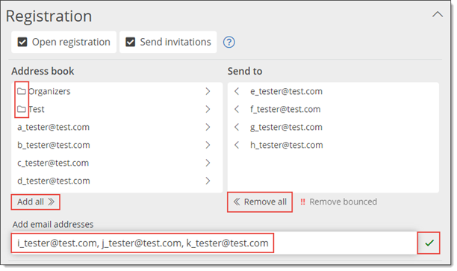
Task: Click the Test folder icon
Action: pos(21,109)
